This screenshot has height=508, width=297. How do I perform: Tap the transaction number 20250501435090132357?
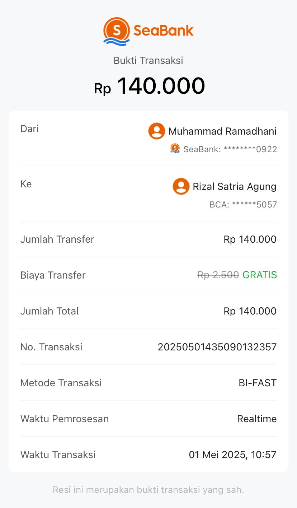coord(217,347)
